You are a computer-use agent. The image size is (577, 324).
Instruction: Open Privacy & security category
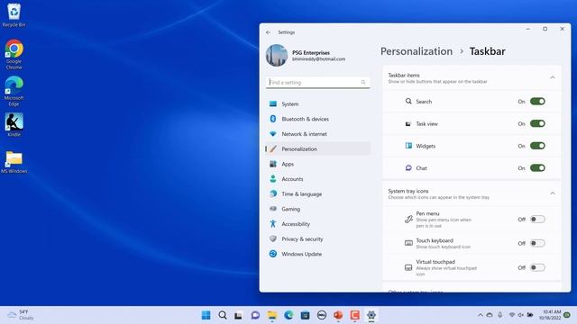(317, 238)
